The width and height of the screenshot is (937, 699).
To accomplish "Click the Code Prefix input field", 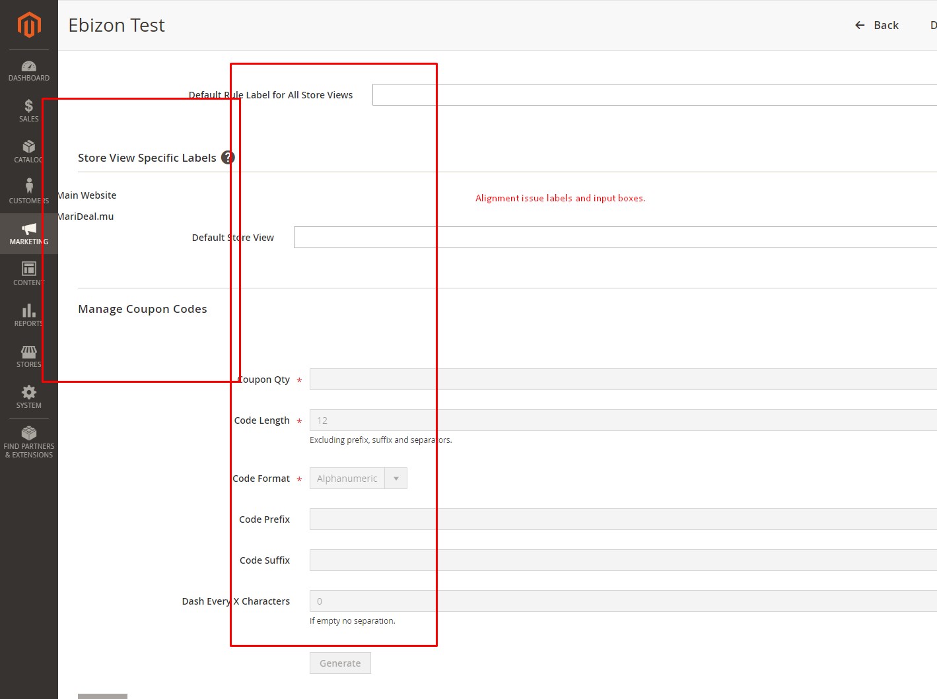I will tap(396, 519).
